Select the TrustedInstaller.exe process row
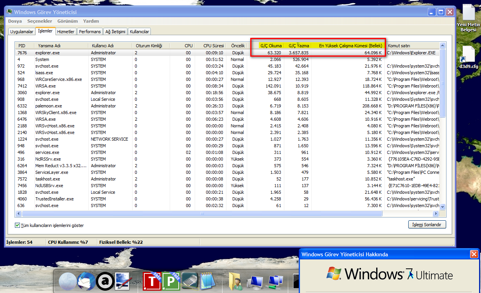 (228, 199)
